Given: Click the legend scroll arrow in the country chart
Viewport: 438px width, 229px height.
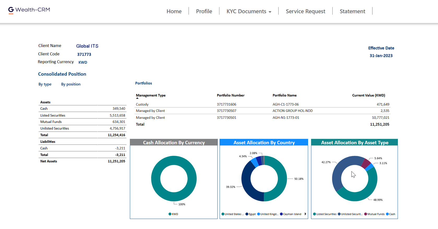Looking at the screenshot, I should (305, 214).
